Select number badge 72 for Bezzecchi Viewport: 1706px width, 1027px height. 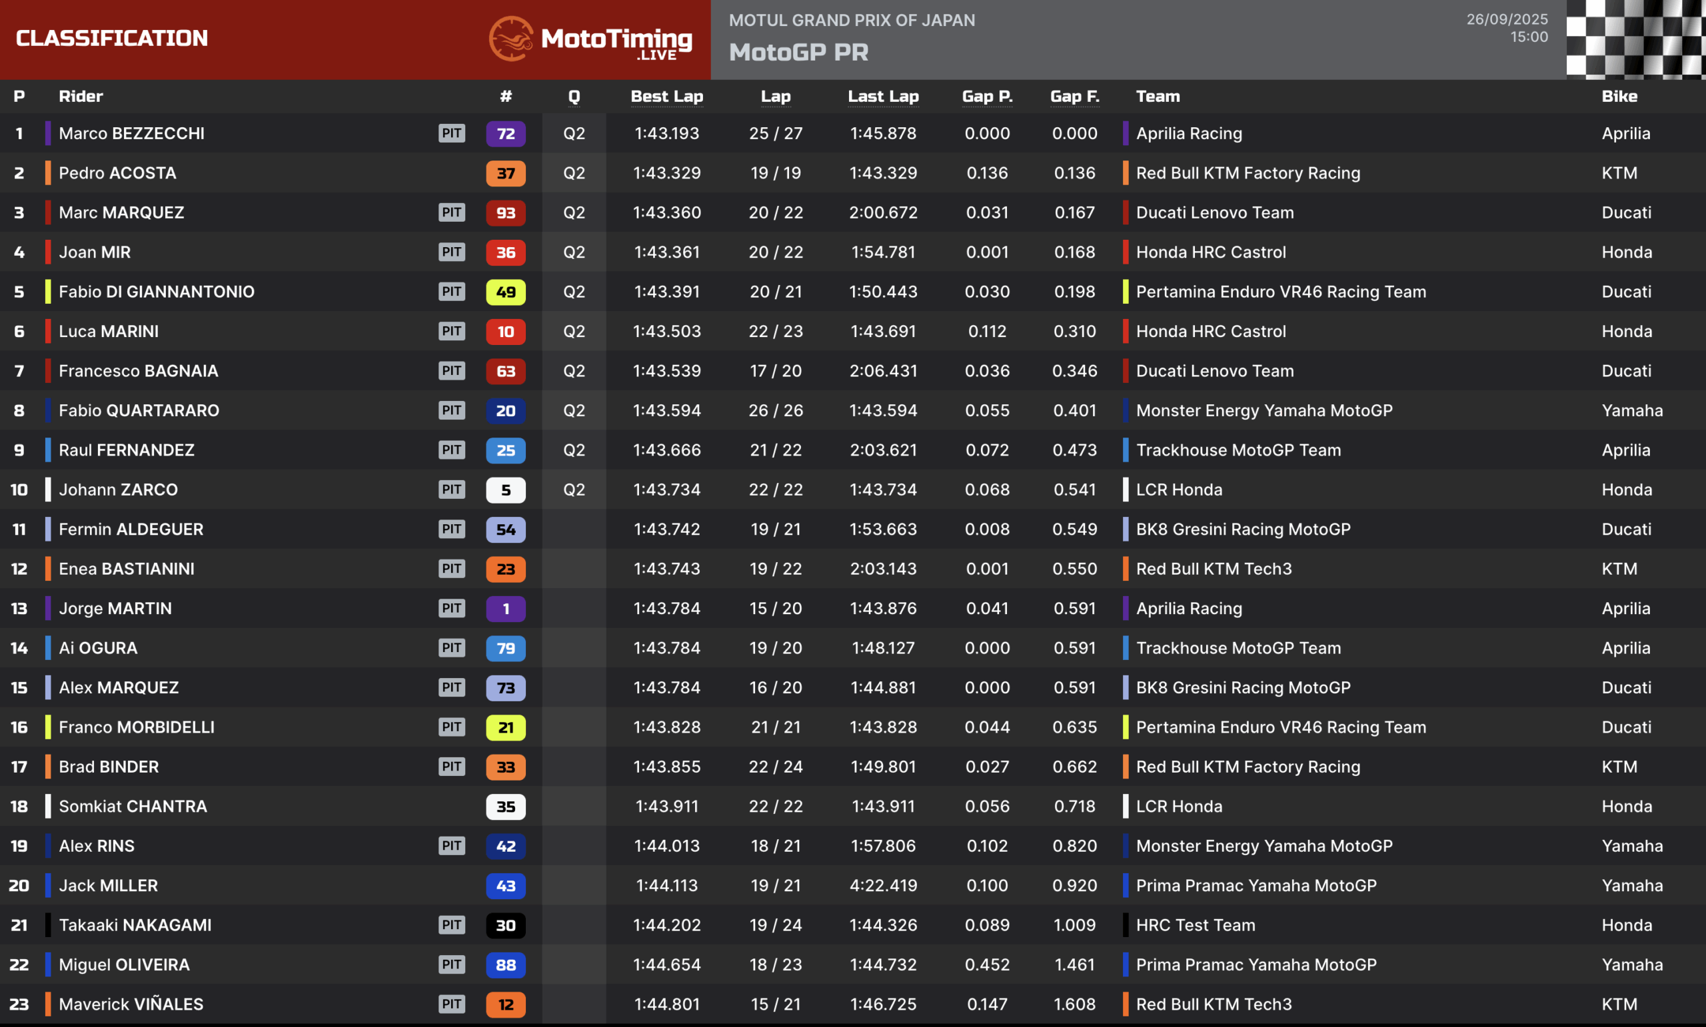(505, 134)
